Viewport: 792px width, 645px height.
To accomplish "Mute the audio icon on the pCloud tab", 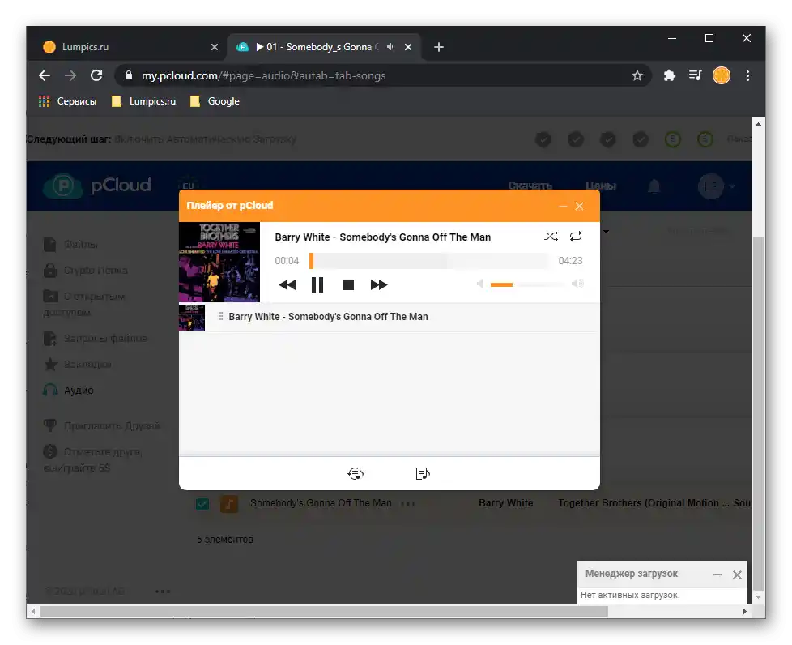I will coord(391,47).
